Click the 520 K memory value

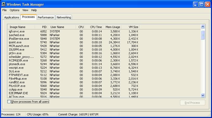pyautogui.click(x=117, y=90)
